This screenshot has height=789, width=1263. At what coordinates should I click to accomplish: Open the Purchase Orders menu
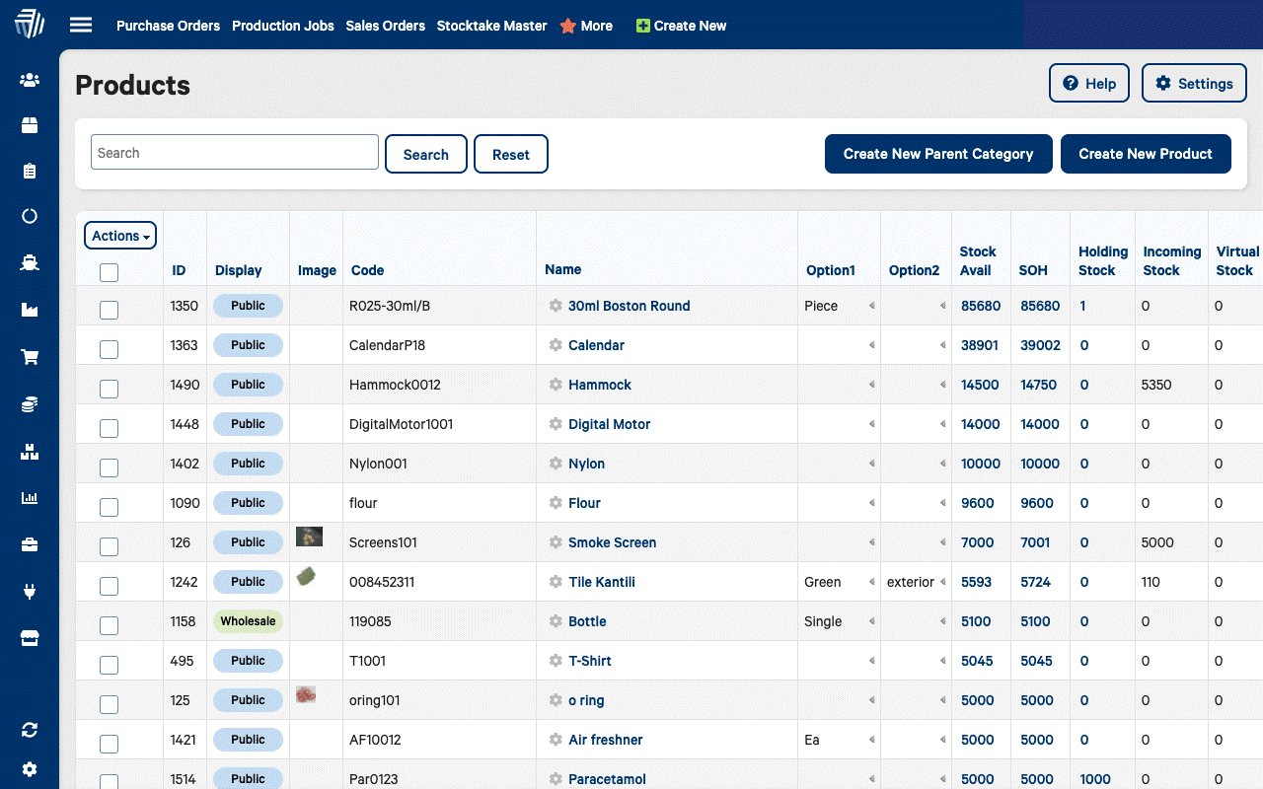coord(168,26)
